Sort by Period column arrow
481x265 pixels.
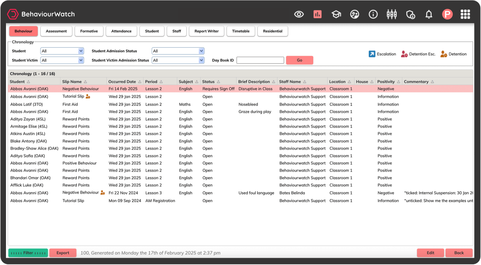pos(161,82)
